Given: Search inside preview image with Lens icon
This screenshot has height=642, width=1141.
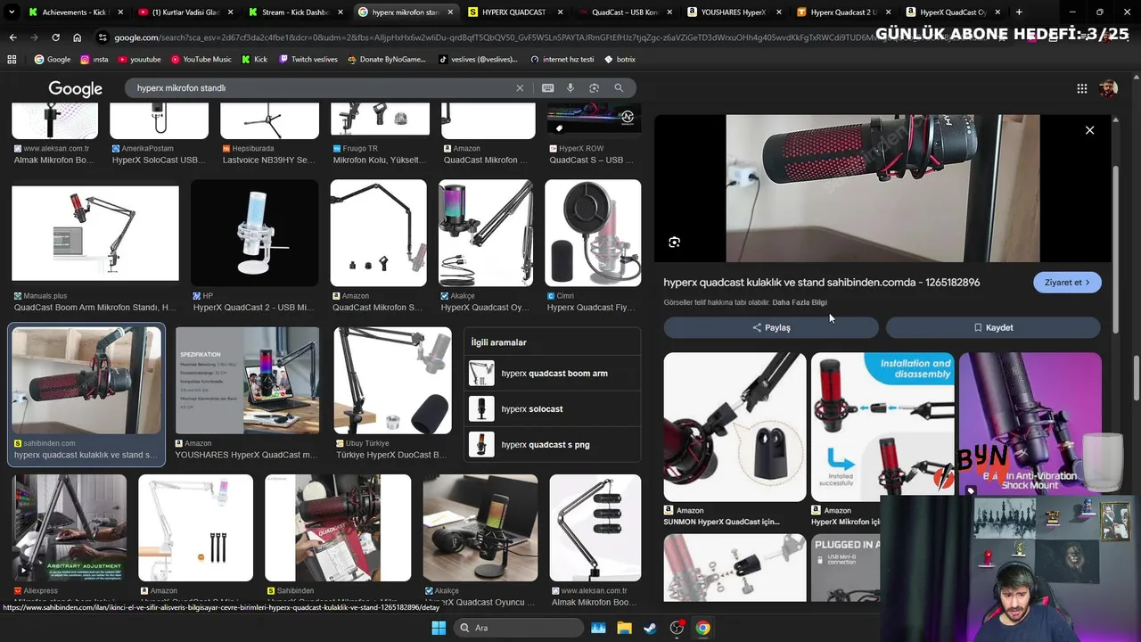Looking at the screenshot, I should (675, 243).
